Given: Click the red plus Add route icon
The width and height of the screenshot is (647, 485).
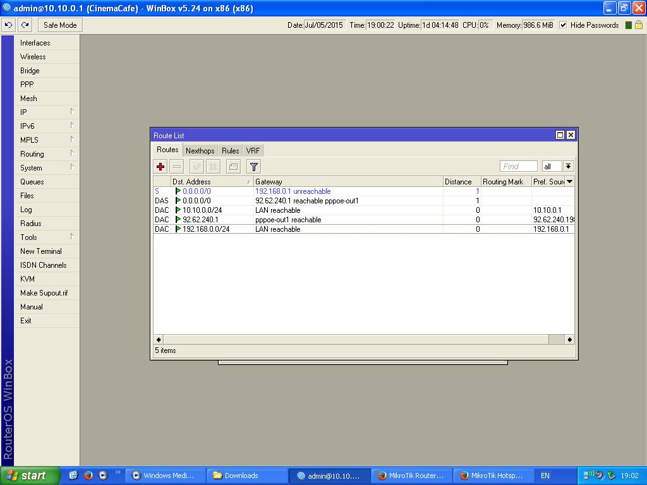Looking at the screenshot, I should coord(160,167).
